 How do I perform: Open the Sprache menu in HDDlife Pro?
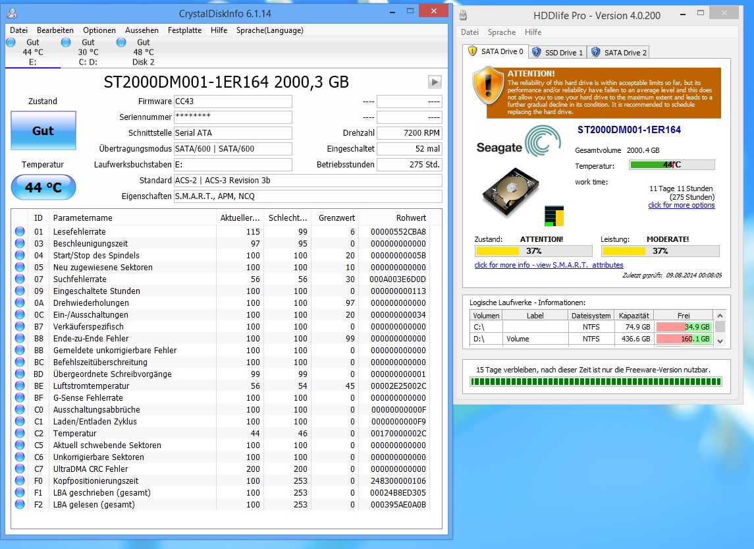pyautogui.click(x=502, y=32)
